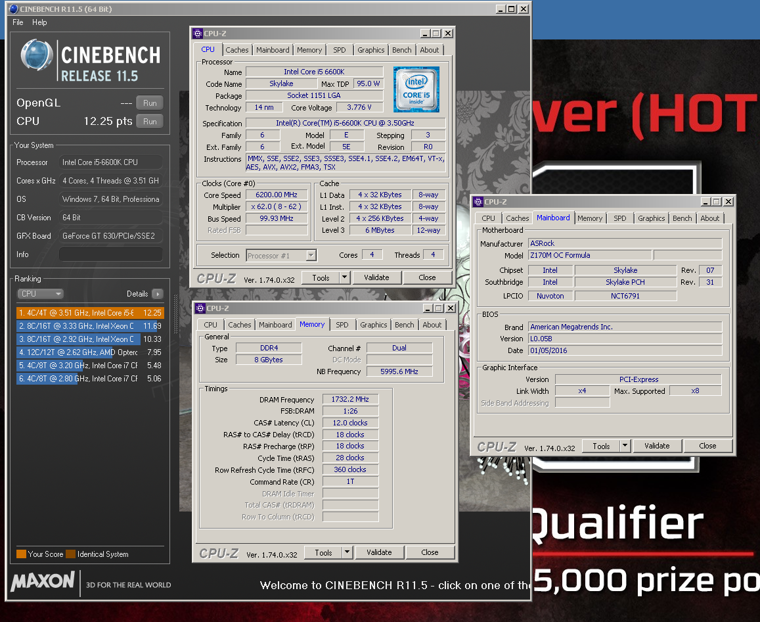Switch to Bench tab in top CPU-Z window
The image size is (760, 622).
(x=402, y=50)
